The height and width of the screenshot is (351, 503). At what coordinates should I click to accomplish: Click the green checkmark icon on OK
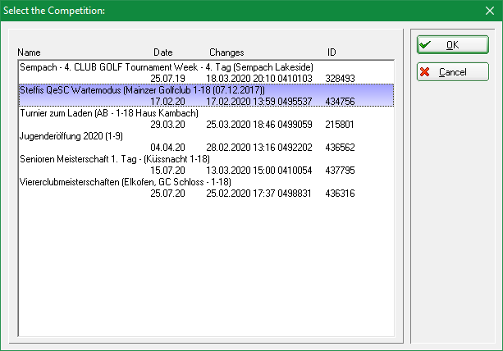pyautogui.click(x=425, y=44)
